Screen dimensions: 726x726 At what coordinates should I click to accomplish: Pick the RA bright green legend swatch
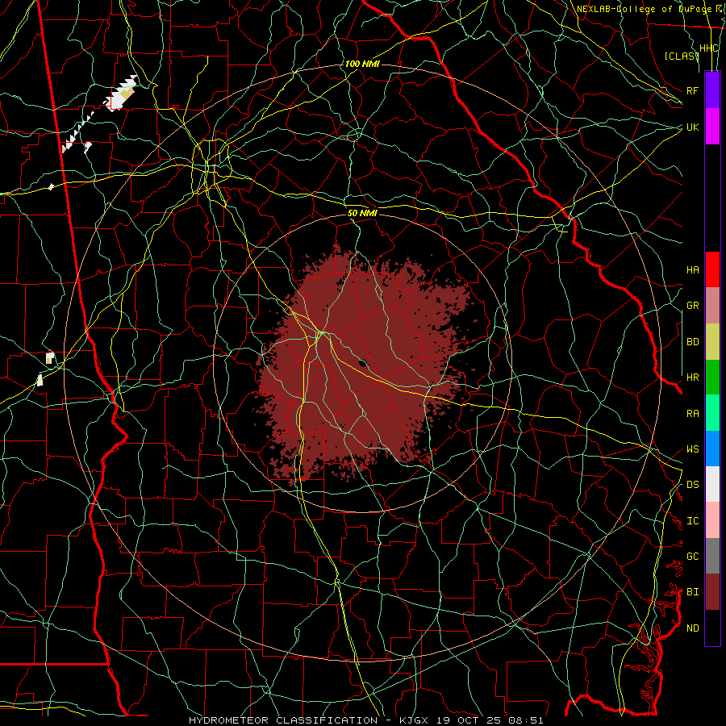click(x=712, y=413)
